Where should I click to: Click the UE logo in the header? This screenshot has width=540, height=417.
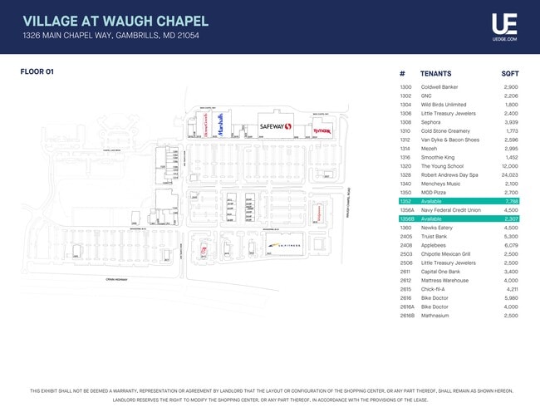point(504,22)
